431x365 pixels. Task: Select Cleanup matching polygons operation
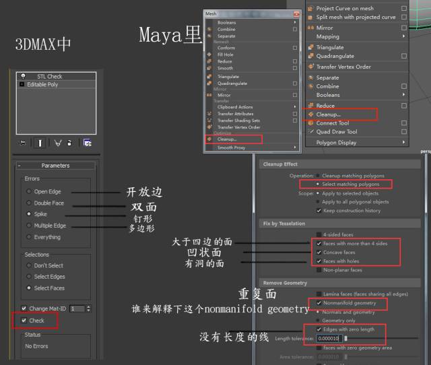318,175
